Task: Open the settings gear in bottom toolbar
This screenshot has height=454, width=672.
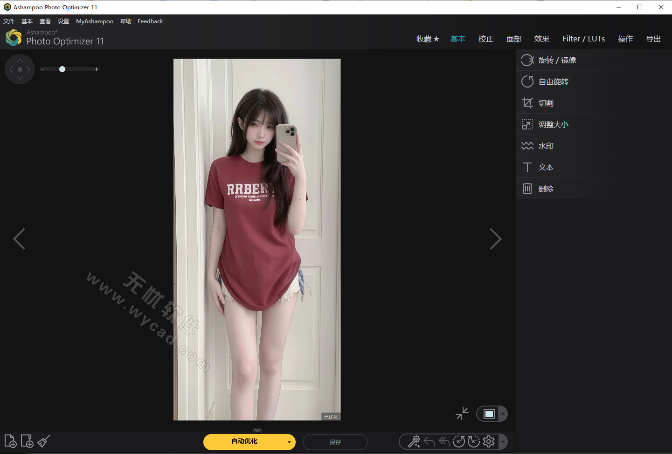Action: tap(488, 441)
